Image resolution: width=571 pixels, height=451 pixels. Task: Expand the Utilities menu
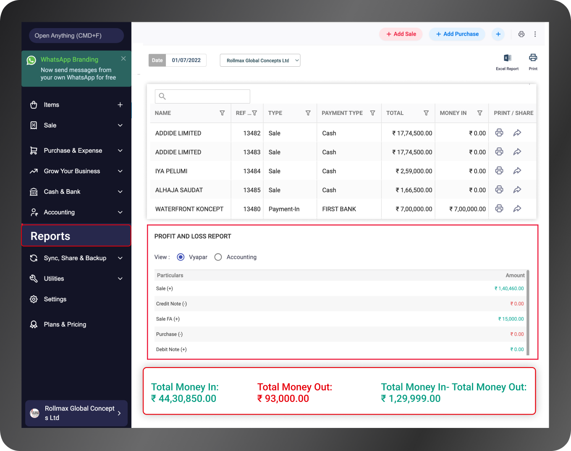tap(120, 279)
